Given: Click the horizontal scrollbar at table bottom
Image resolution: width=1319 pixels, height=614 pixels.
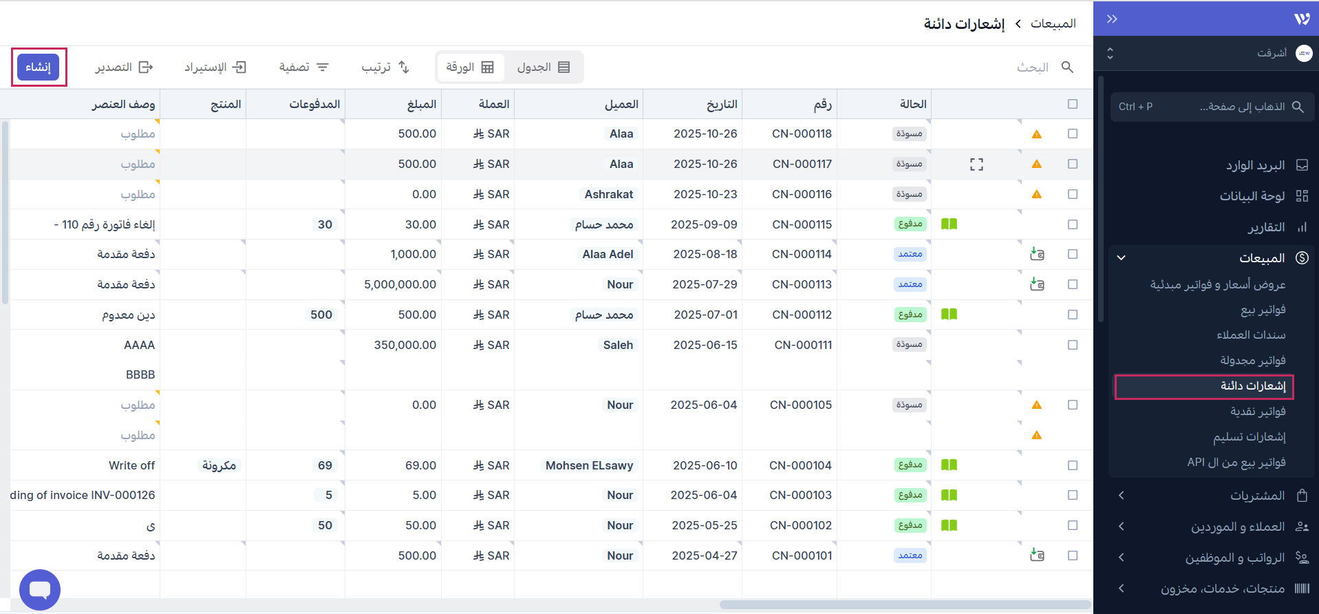Looking at the screenshot, I should (x=904, y=605).
